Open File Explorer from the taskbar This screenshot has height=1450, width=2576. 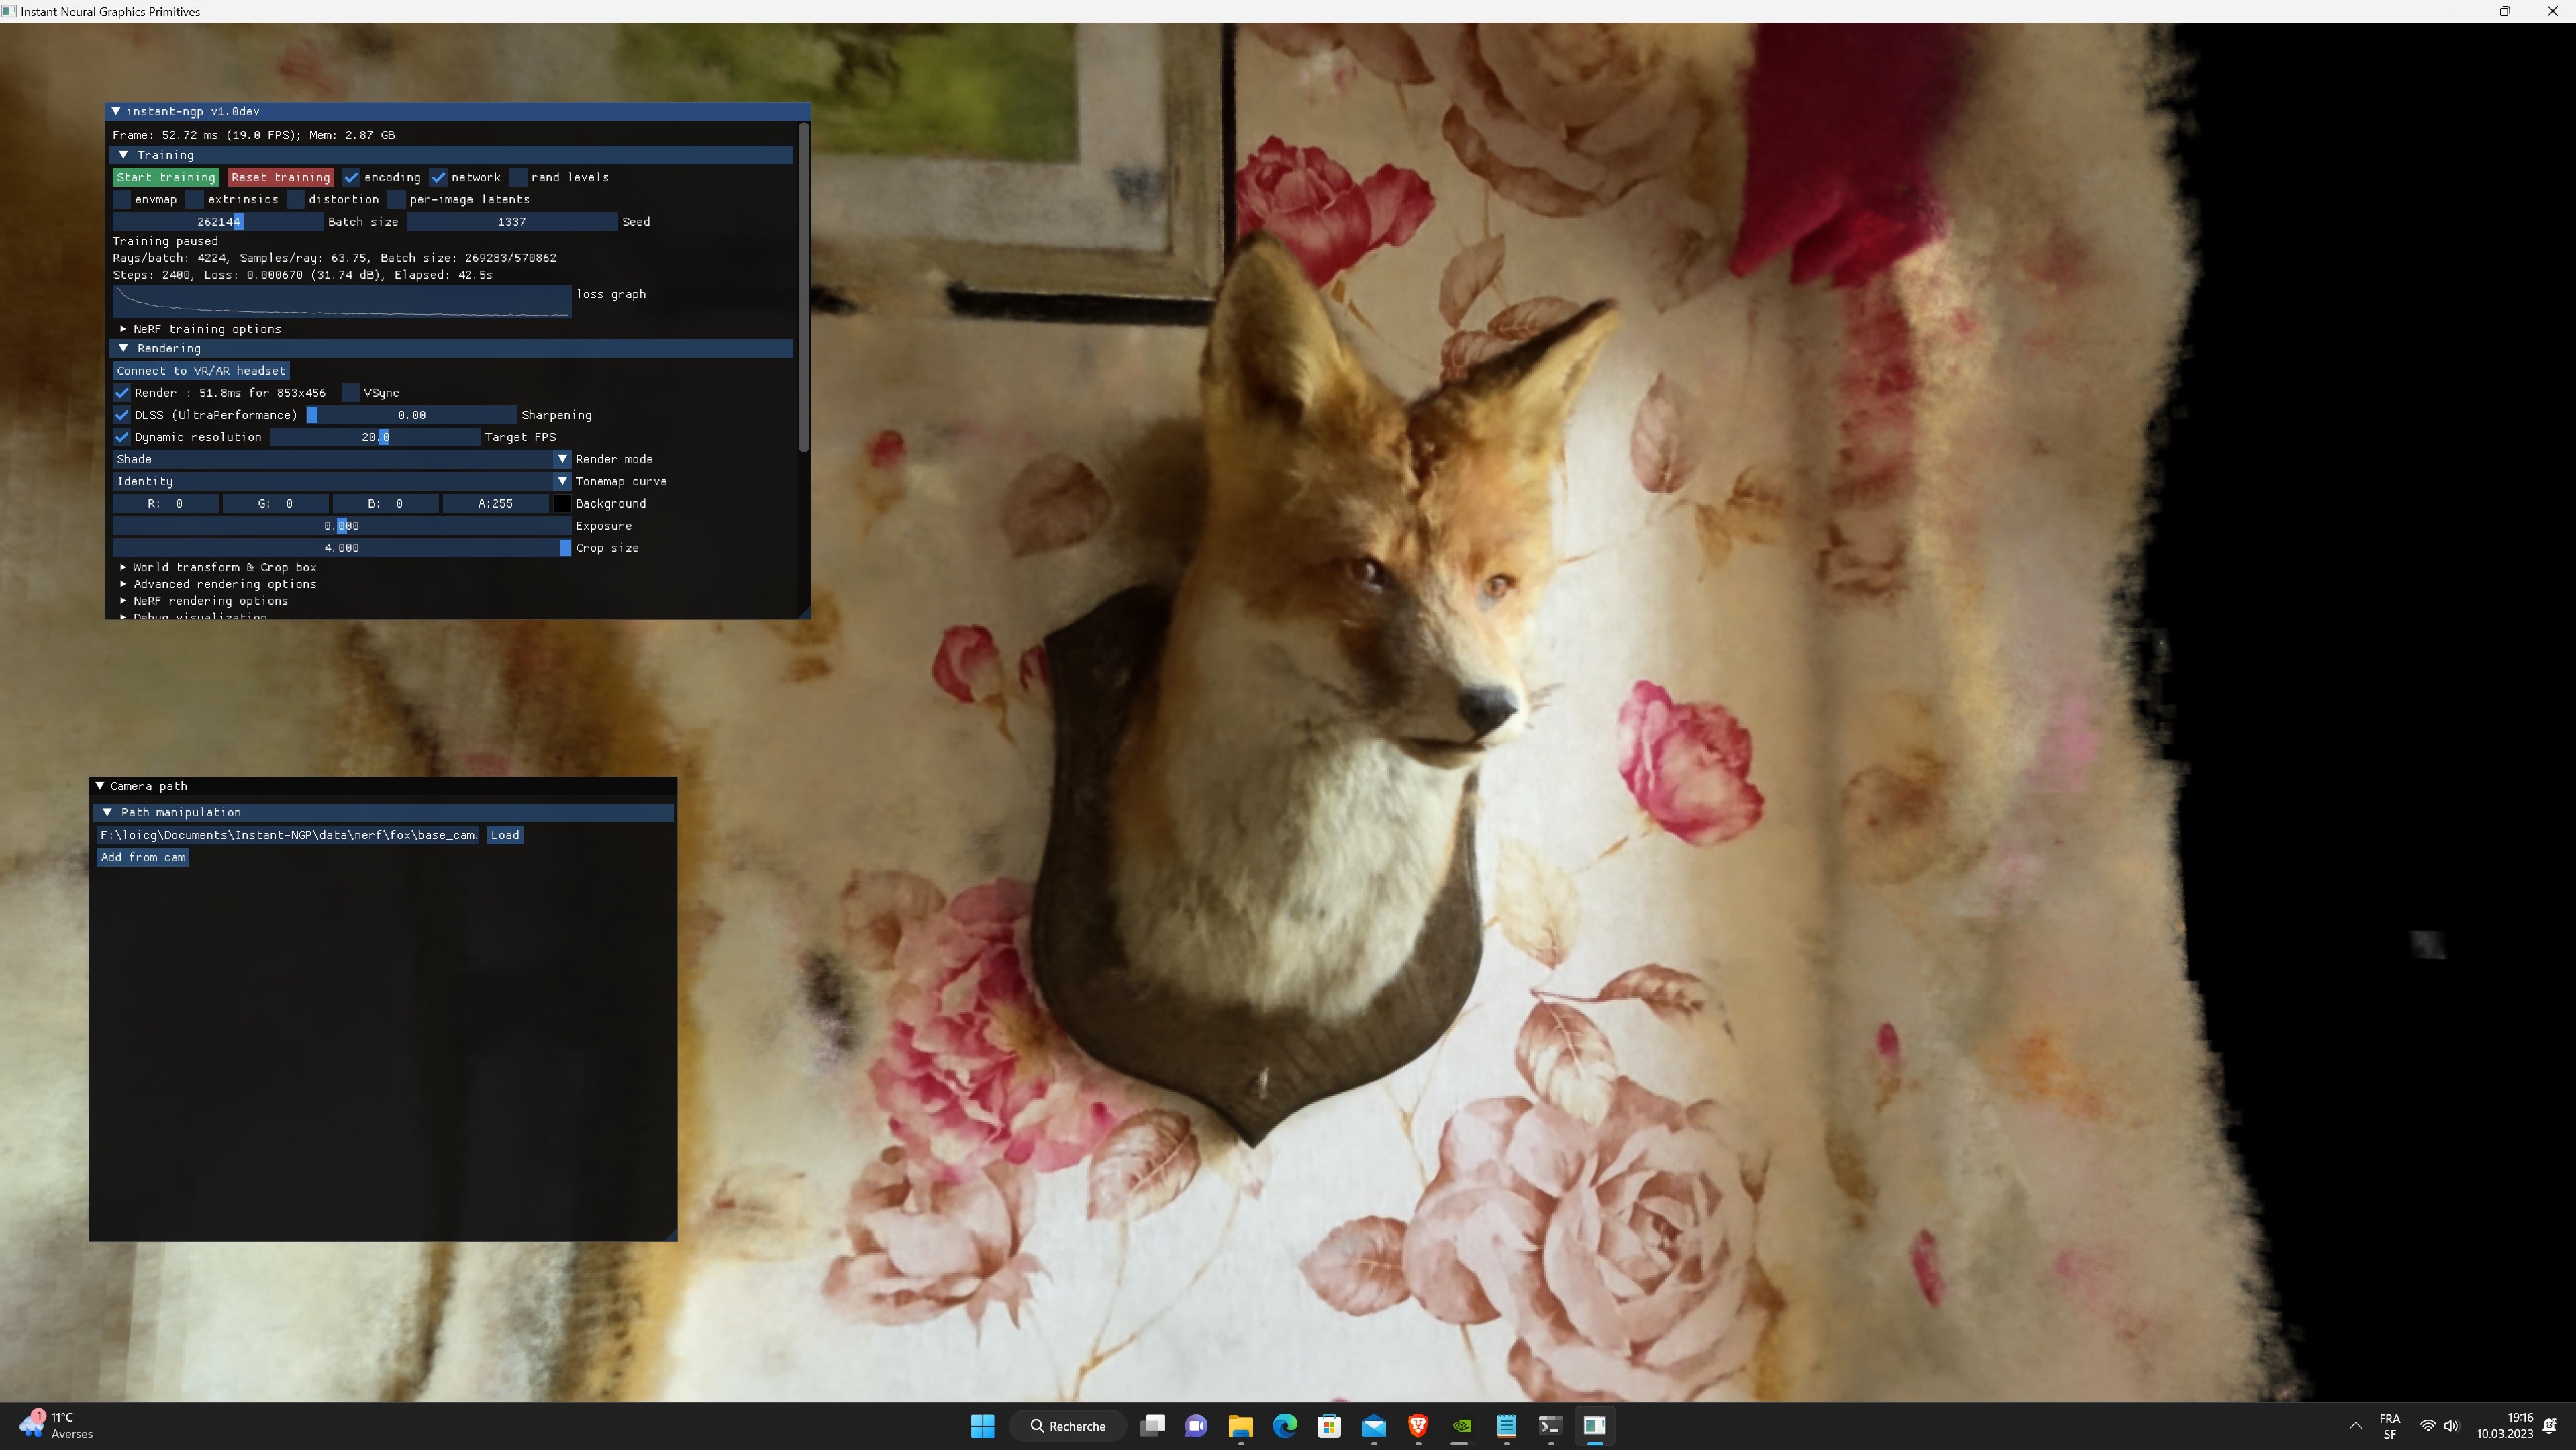(1241, 1426)
